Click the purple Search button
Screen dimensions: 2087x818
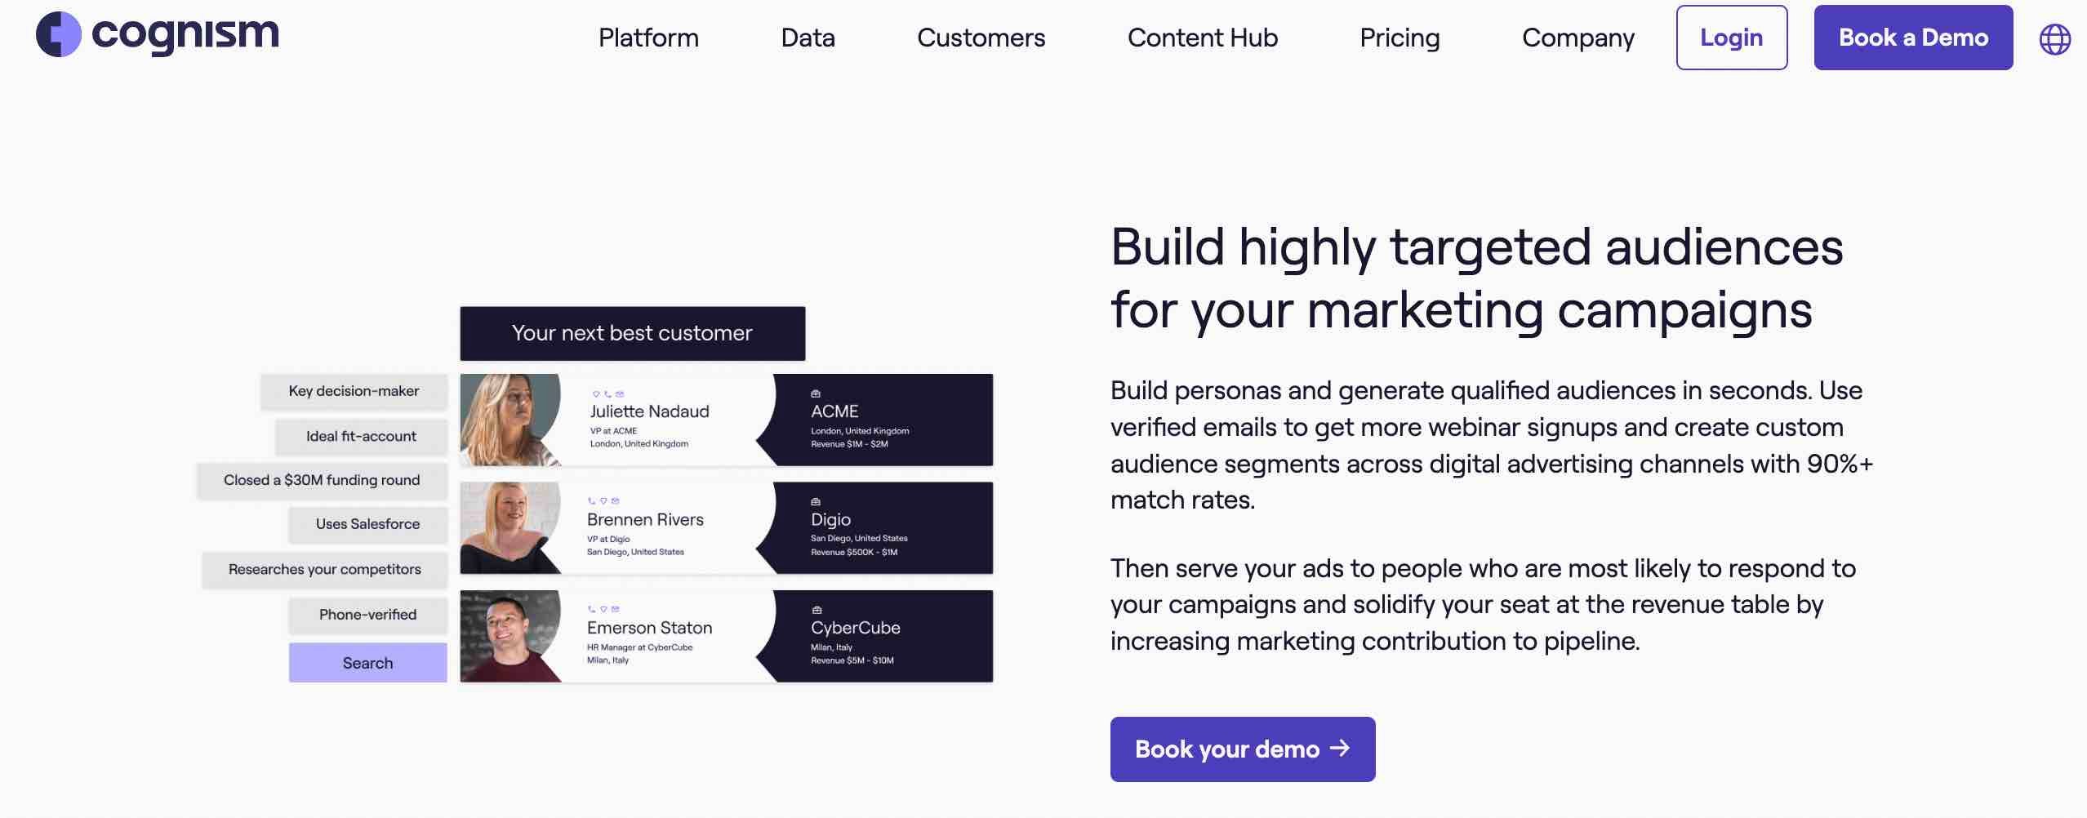pos(367,663)
